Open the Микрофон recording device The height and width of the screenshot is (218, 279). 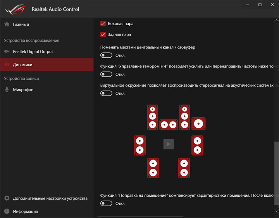(23, 89)
